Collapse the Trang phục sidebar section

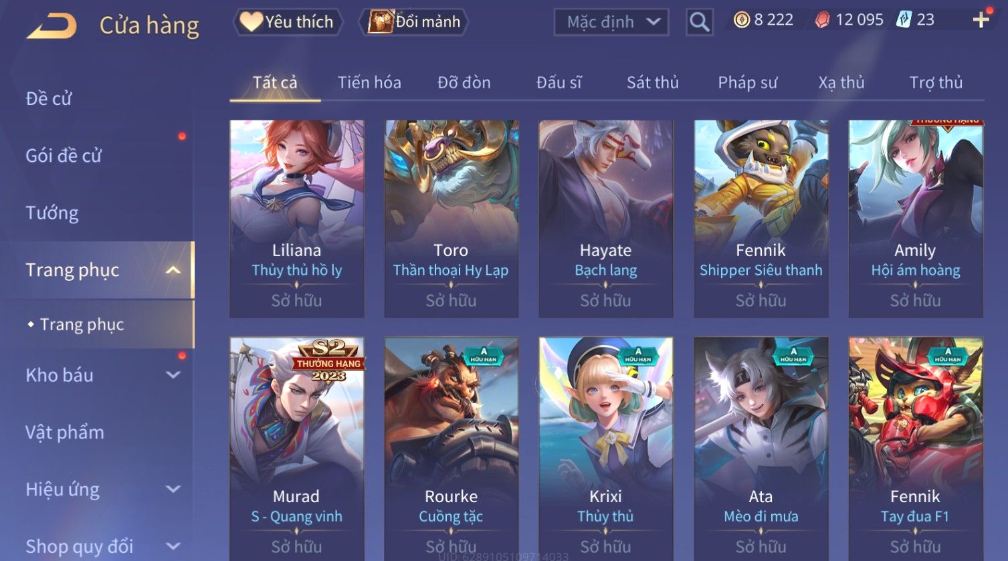173,270
